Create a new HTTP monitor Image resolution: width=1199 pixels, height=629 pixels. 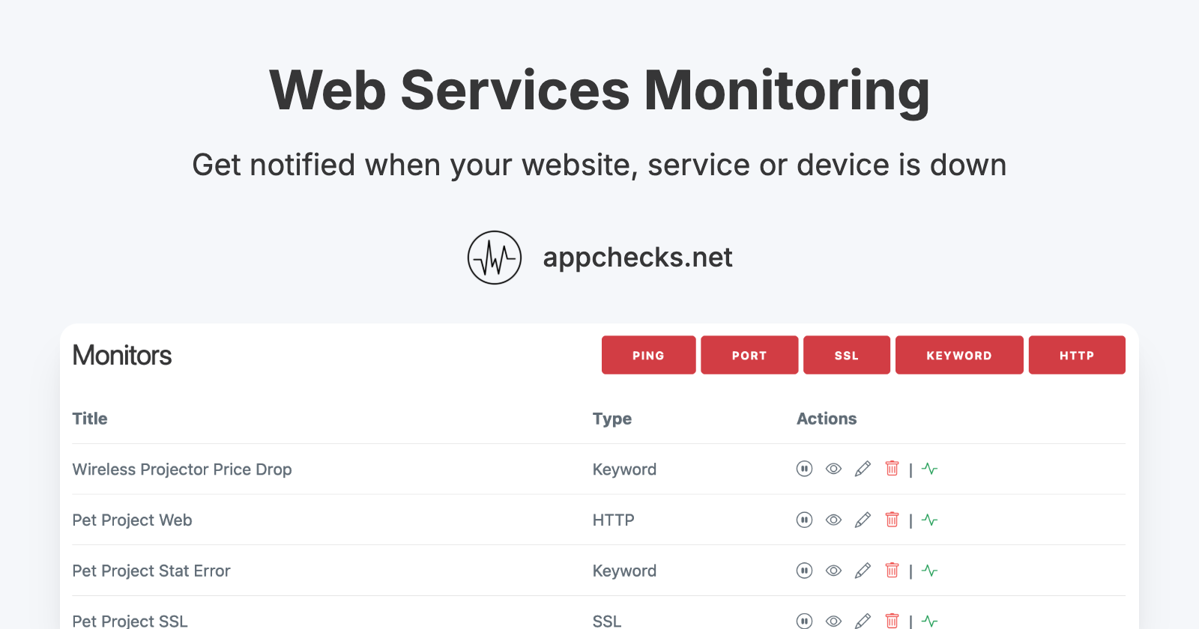[x=1076, y=354]
